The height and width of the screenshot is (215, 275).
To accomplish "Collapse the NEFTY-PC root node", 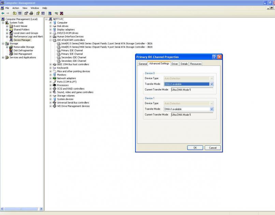I will click(x=46, y=19).
